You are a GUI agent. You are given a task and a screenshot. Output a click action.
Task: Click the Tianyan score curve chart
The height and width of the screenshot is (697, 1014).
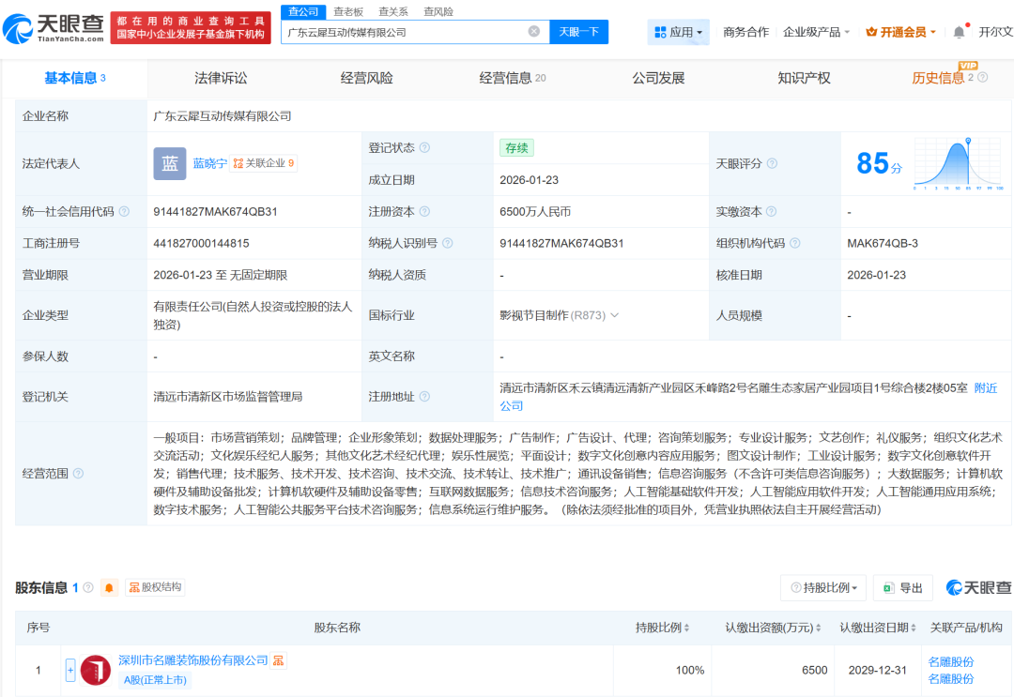[x=957, y=163]
